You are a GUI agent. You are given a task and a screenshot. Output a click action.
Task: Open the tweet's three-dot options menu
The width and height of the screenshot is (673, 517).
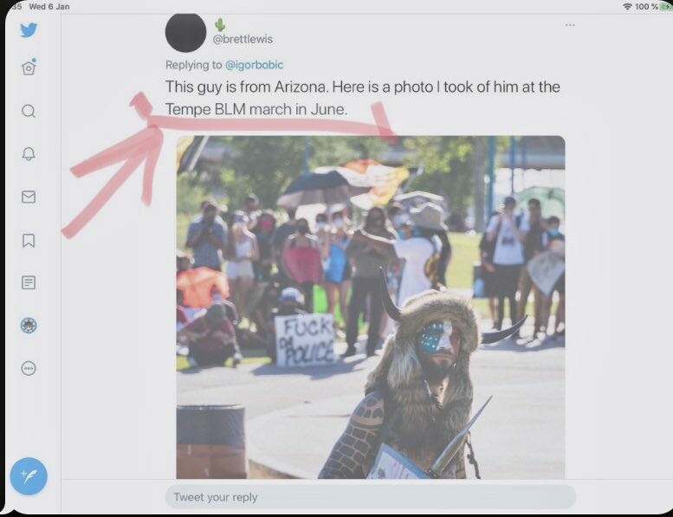point(570,25)
